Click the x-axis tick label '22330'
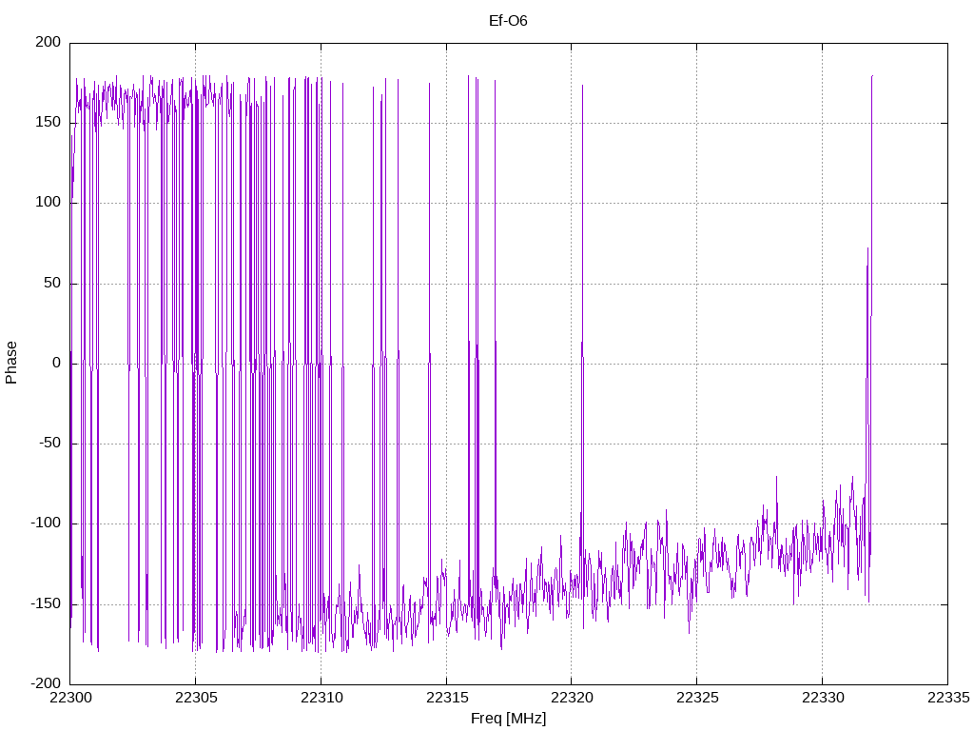 (823, 698)
